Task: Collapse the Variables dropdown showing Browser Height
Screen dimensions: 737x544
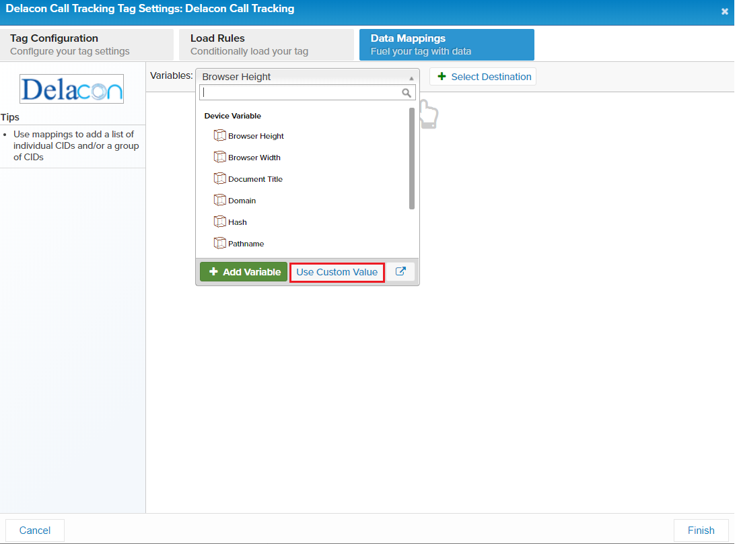Action: (308, 77)
